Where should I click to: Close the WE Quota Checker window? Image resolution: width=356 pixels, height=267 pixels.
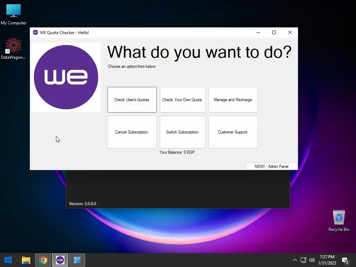coord(290,32)
